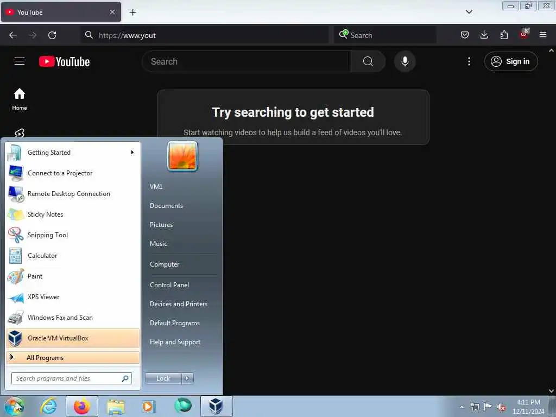Click the Firefox search box
Image resolution: width=556 pixels, height=417 pixels.
click(385, 35)
